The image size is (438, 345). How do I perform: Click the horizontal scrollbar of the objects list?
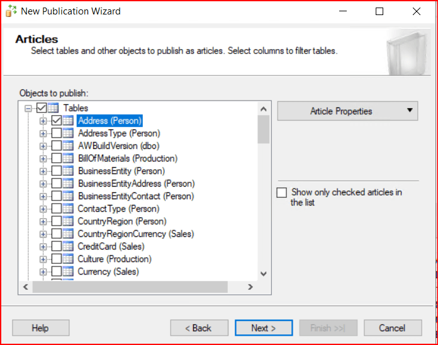pos(130,287)
